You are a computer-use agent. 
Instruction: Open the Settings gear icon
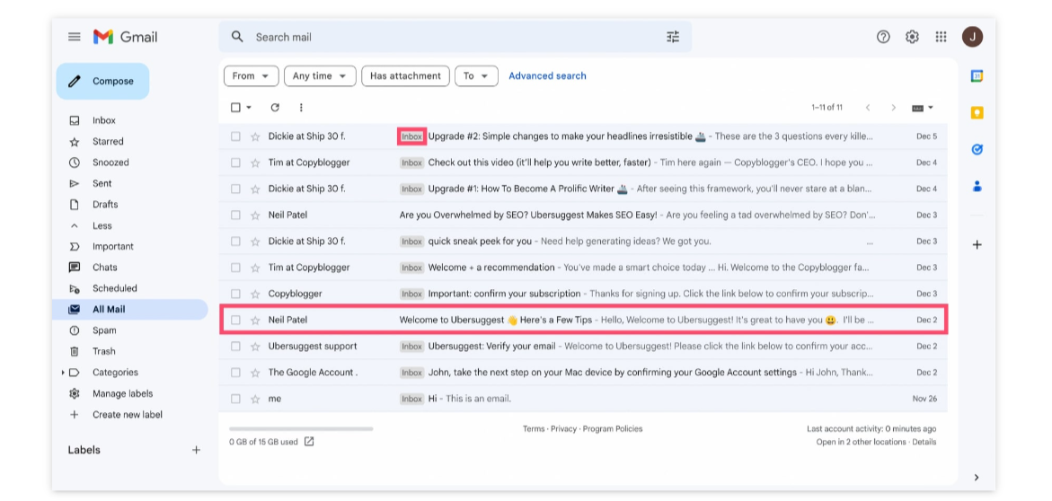click(x=912, y=37)
